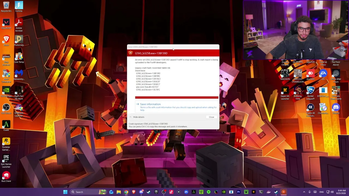This screenshot has width=349, height=196.
Task: Collapse the Hide details expander
Action: click(x=137, y=117)
